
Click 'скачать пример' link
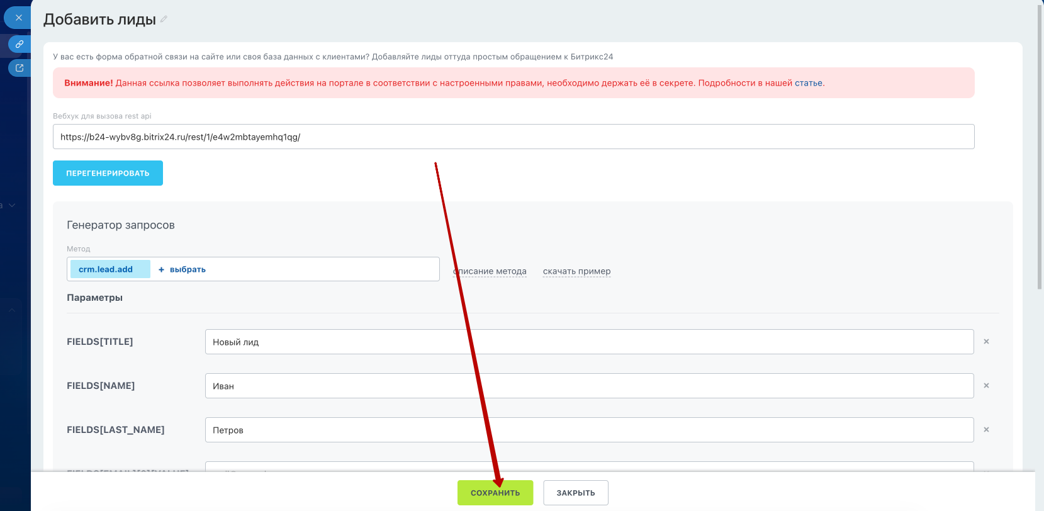576,271
